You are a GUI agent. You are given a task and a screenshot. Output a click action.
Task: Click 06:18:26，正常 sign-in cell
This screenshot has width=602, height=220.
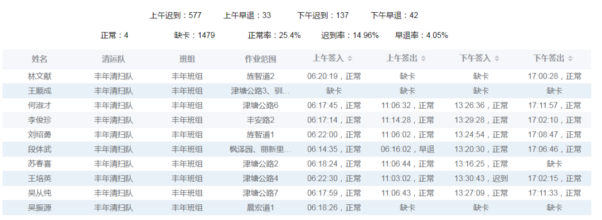[x=334, y=207]
